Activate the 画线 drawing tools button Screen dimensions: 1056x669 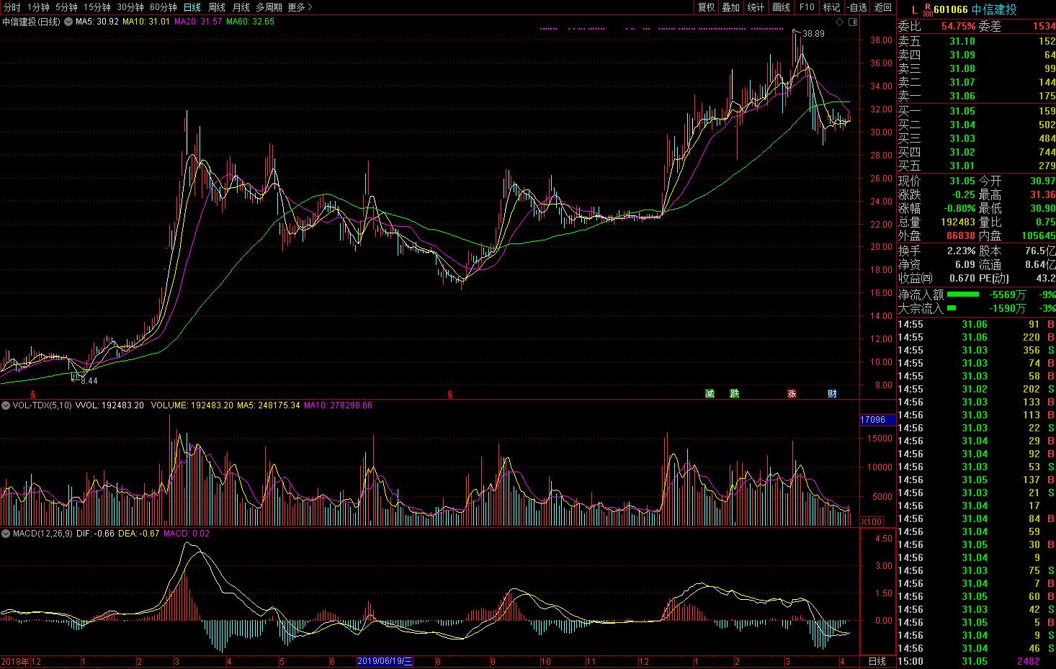tap(781, 7)
